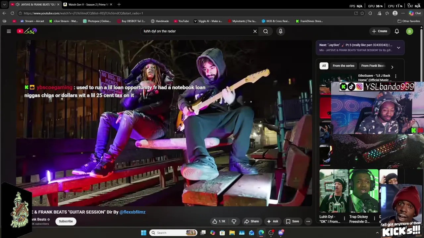This screenshot has height=238, width=424.
Task: Open the Luhh Dyl OK short thumbnail
Action: pos(334,191)
